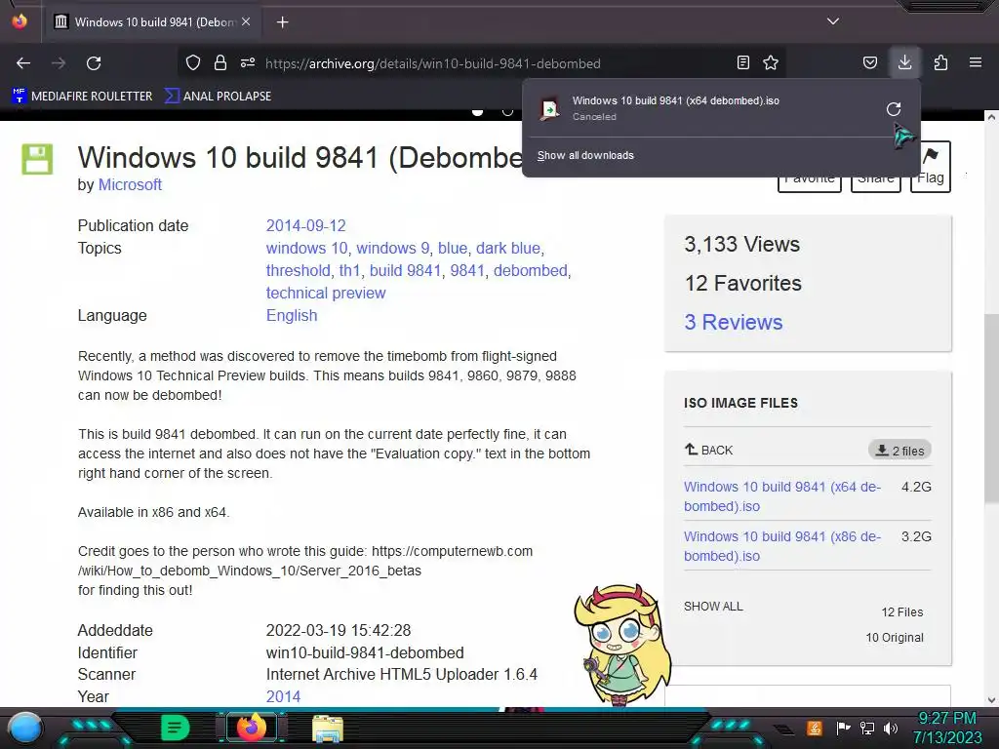Viewport: 999px width, 749px height.
Task: Open the Start orb button
Action: [x=25, y=728]
